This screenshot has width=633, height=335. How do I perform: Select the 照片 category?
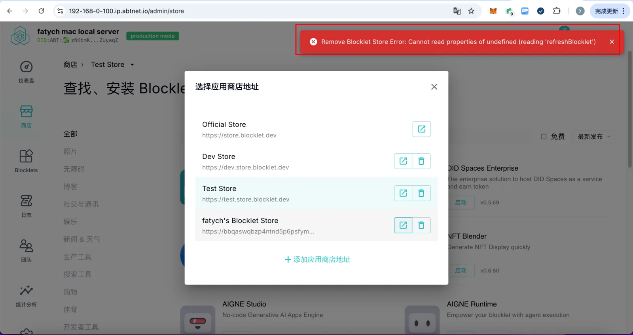click(x=70, y=151)
